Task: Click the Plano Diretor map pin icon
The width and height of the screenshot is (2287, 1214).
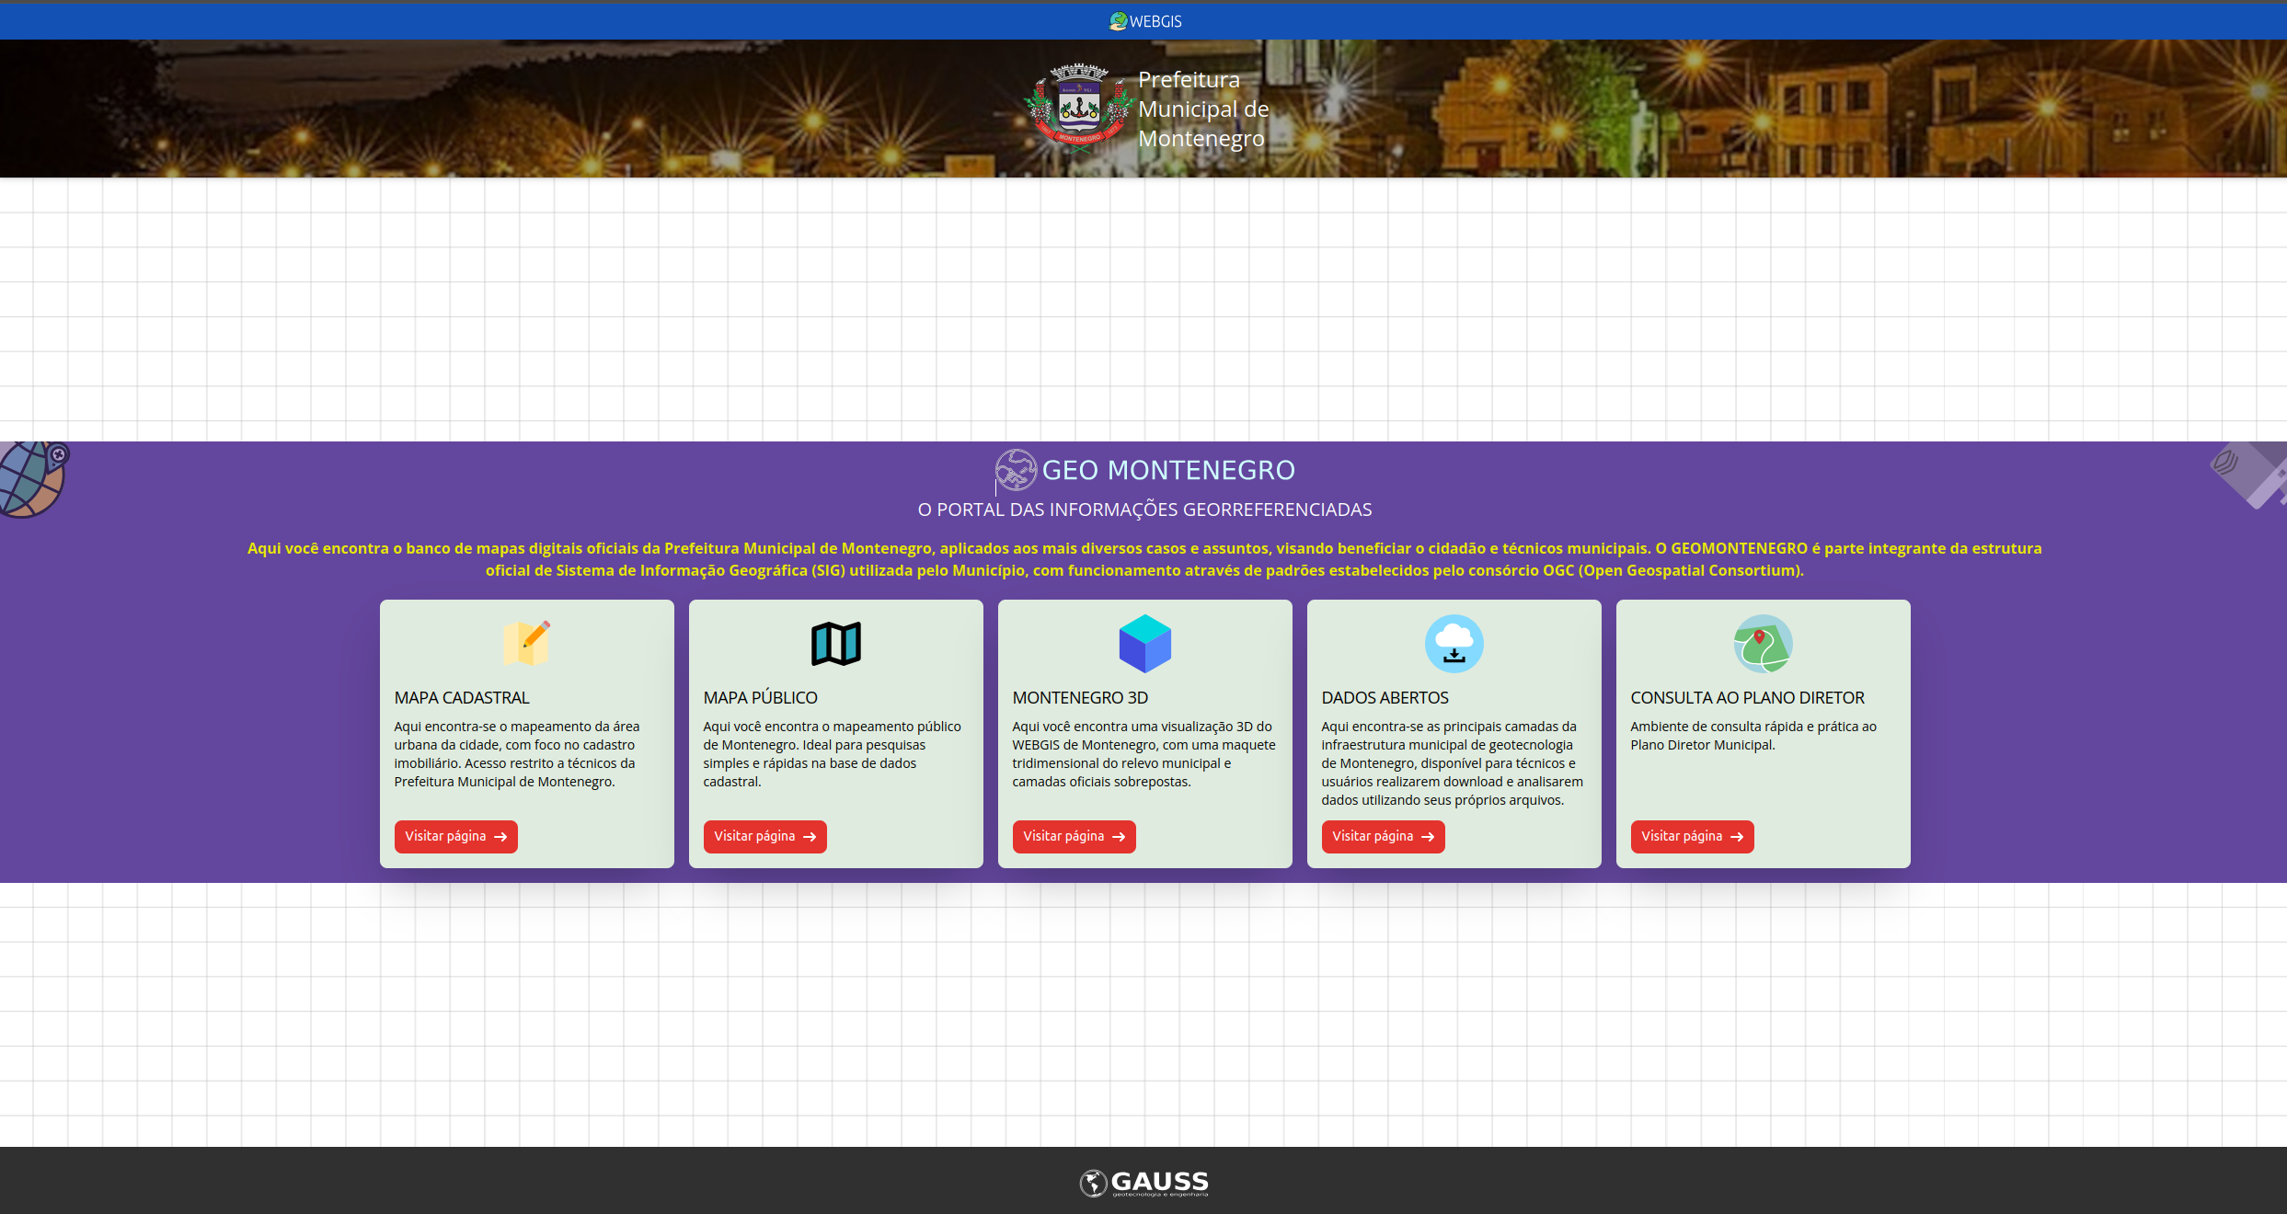Action: [x=1763, y=644]
